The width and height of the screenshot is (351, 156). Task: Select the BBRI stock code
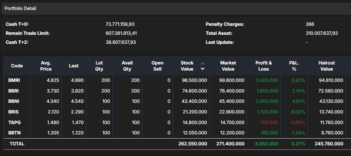click(x=14, y=91)
